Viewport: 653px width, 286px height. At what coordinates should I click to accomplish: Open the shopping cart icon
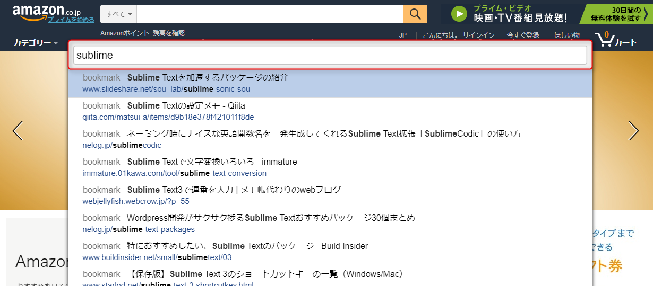[x=604, y=40]
